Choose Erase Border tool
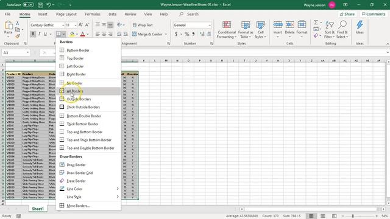 [x=88, y=181]
